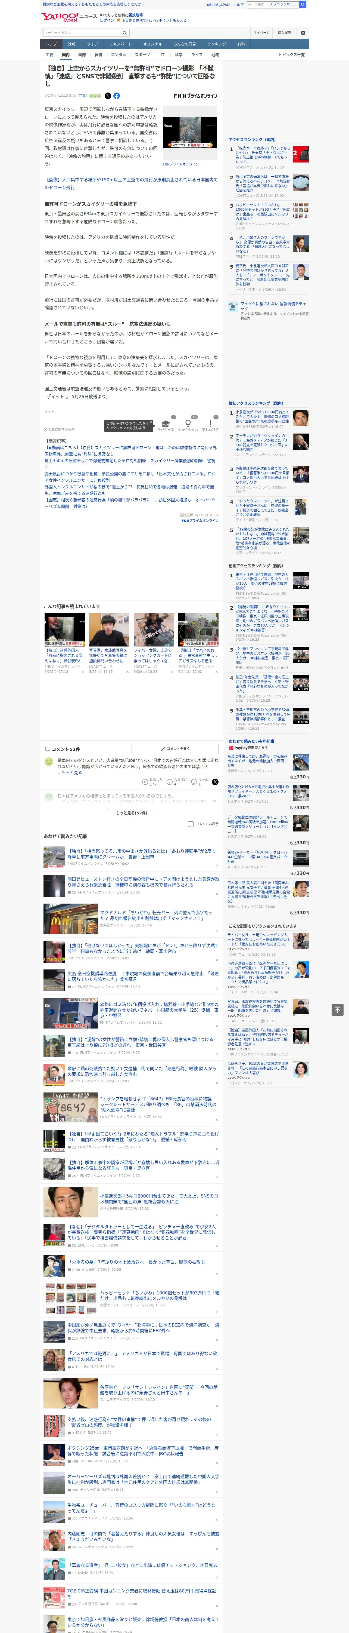Share the article on X
This screenshot has width=349, height=1633.
click(x=108, y=96)
